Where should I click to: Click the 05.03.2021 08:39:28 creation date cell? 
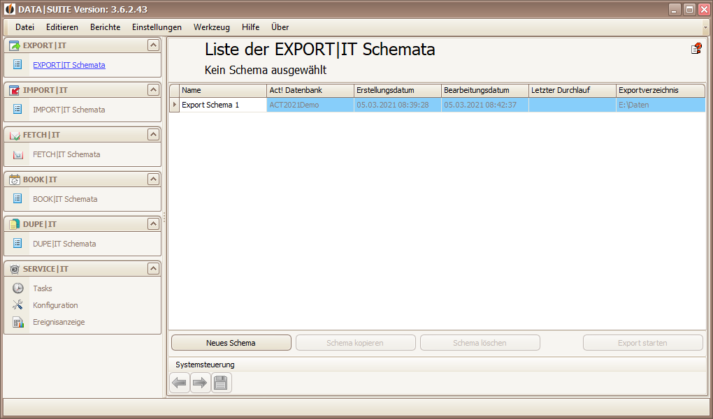[x=398, y=105]
